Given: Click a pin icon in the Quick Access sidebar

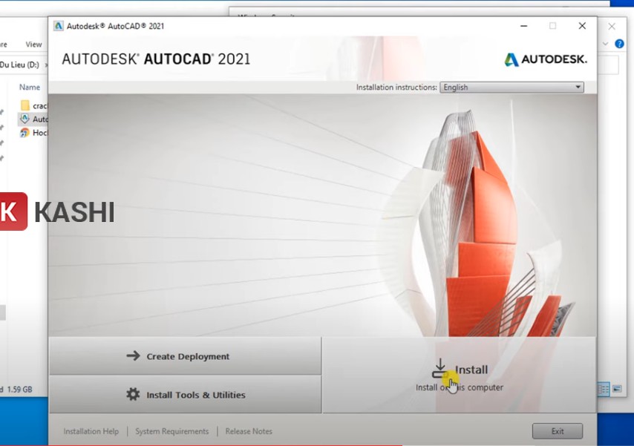Looking at the screenshot, I should [3, 126].
